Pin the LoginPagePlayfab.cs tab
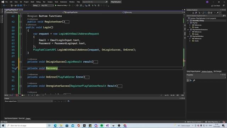 click(x=20, y=10)
